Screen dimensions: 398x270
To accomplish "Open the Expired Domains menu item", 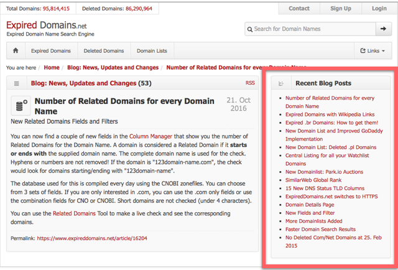I will pos(51,51).
